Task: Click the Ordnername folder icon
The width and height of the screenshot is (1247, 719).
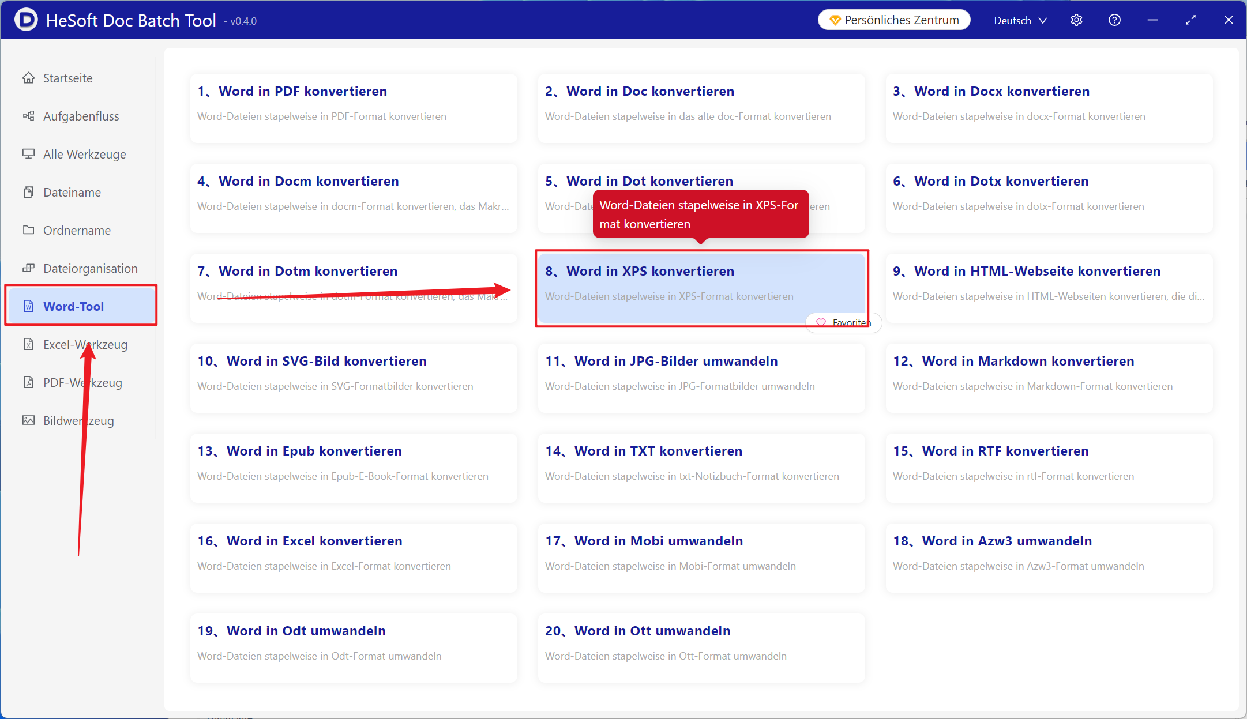Action: point(28,230)
